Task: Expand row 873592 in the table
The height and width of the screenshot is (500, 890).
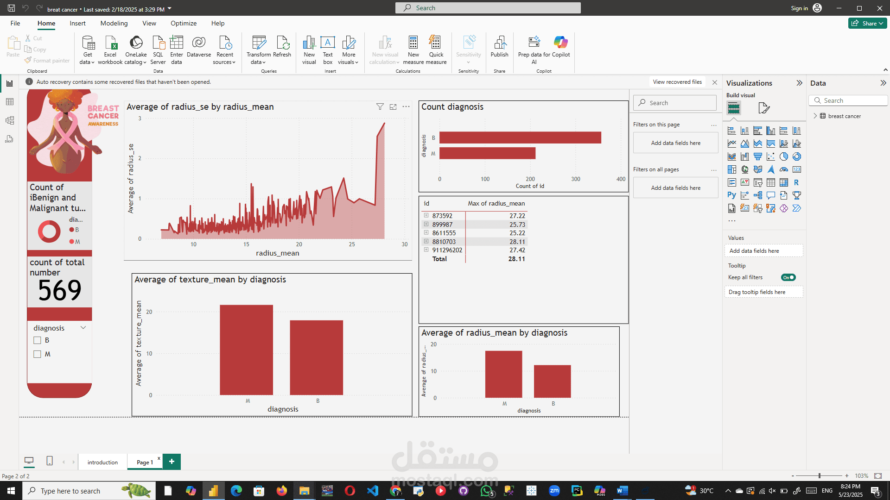Action: (426, 215)
